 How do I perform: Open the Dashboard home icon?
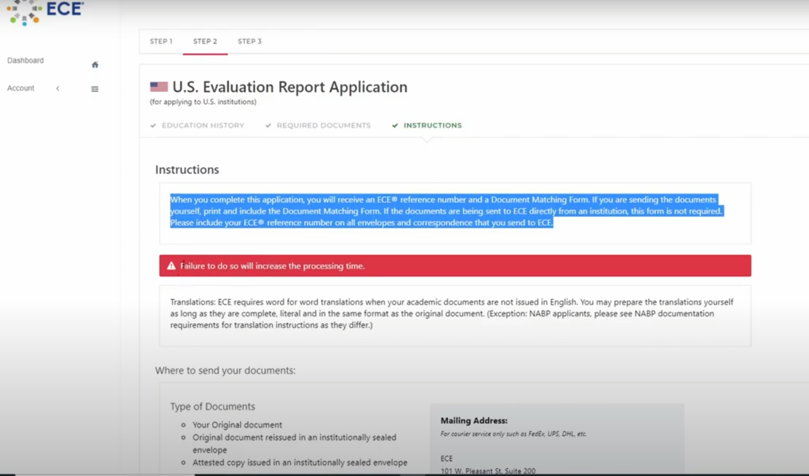point(95,65)
